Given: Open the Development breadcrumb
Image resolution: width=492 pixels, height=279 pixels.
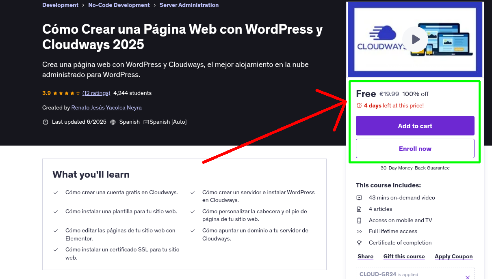Looking at the screenshot, I should pyautogui.click(x=60, y=5).
